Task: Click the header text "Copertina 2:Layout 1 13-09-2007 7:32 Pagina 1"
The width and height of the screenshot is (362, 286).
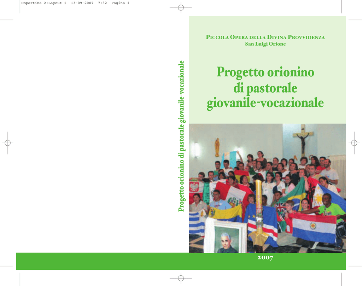Action: [75, 3]
